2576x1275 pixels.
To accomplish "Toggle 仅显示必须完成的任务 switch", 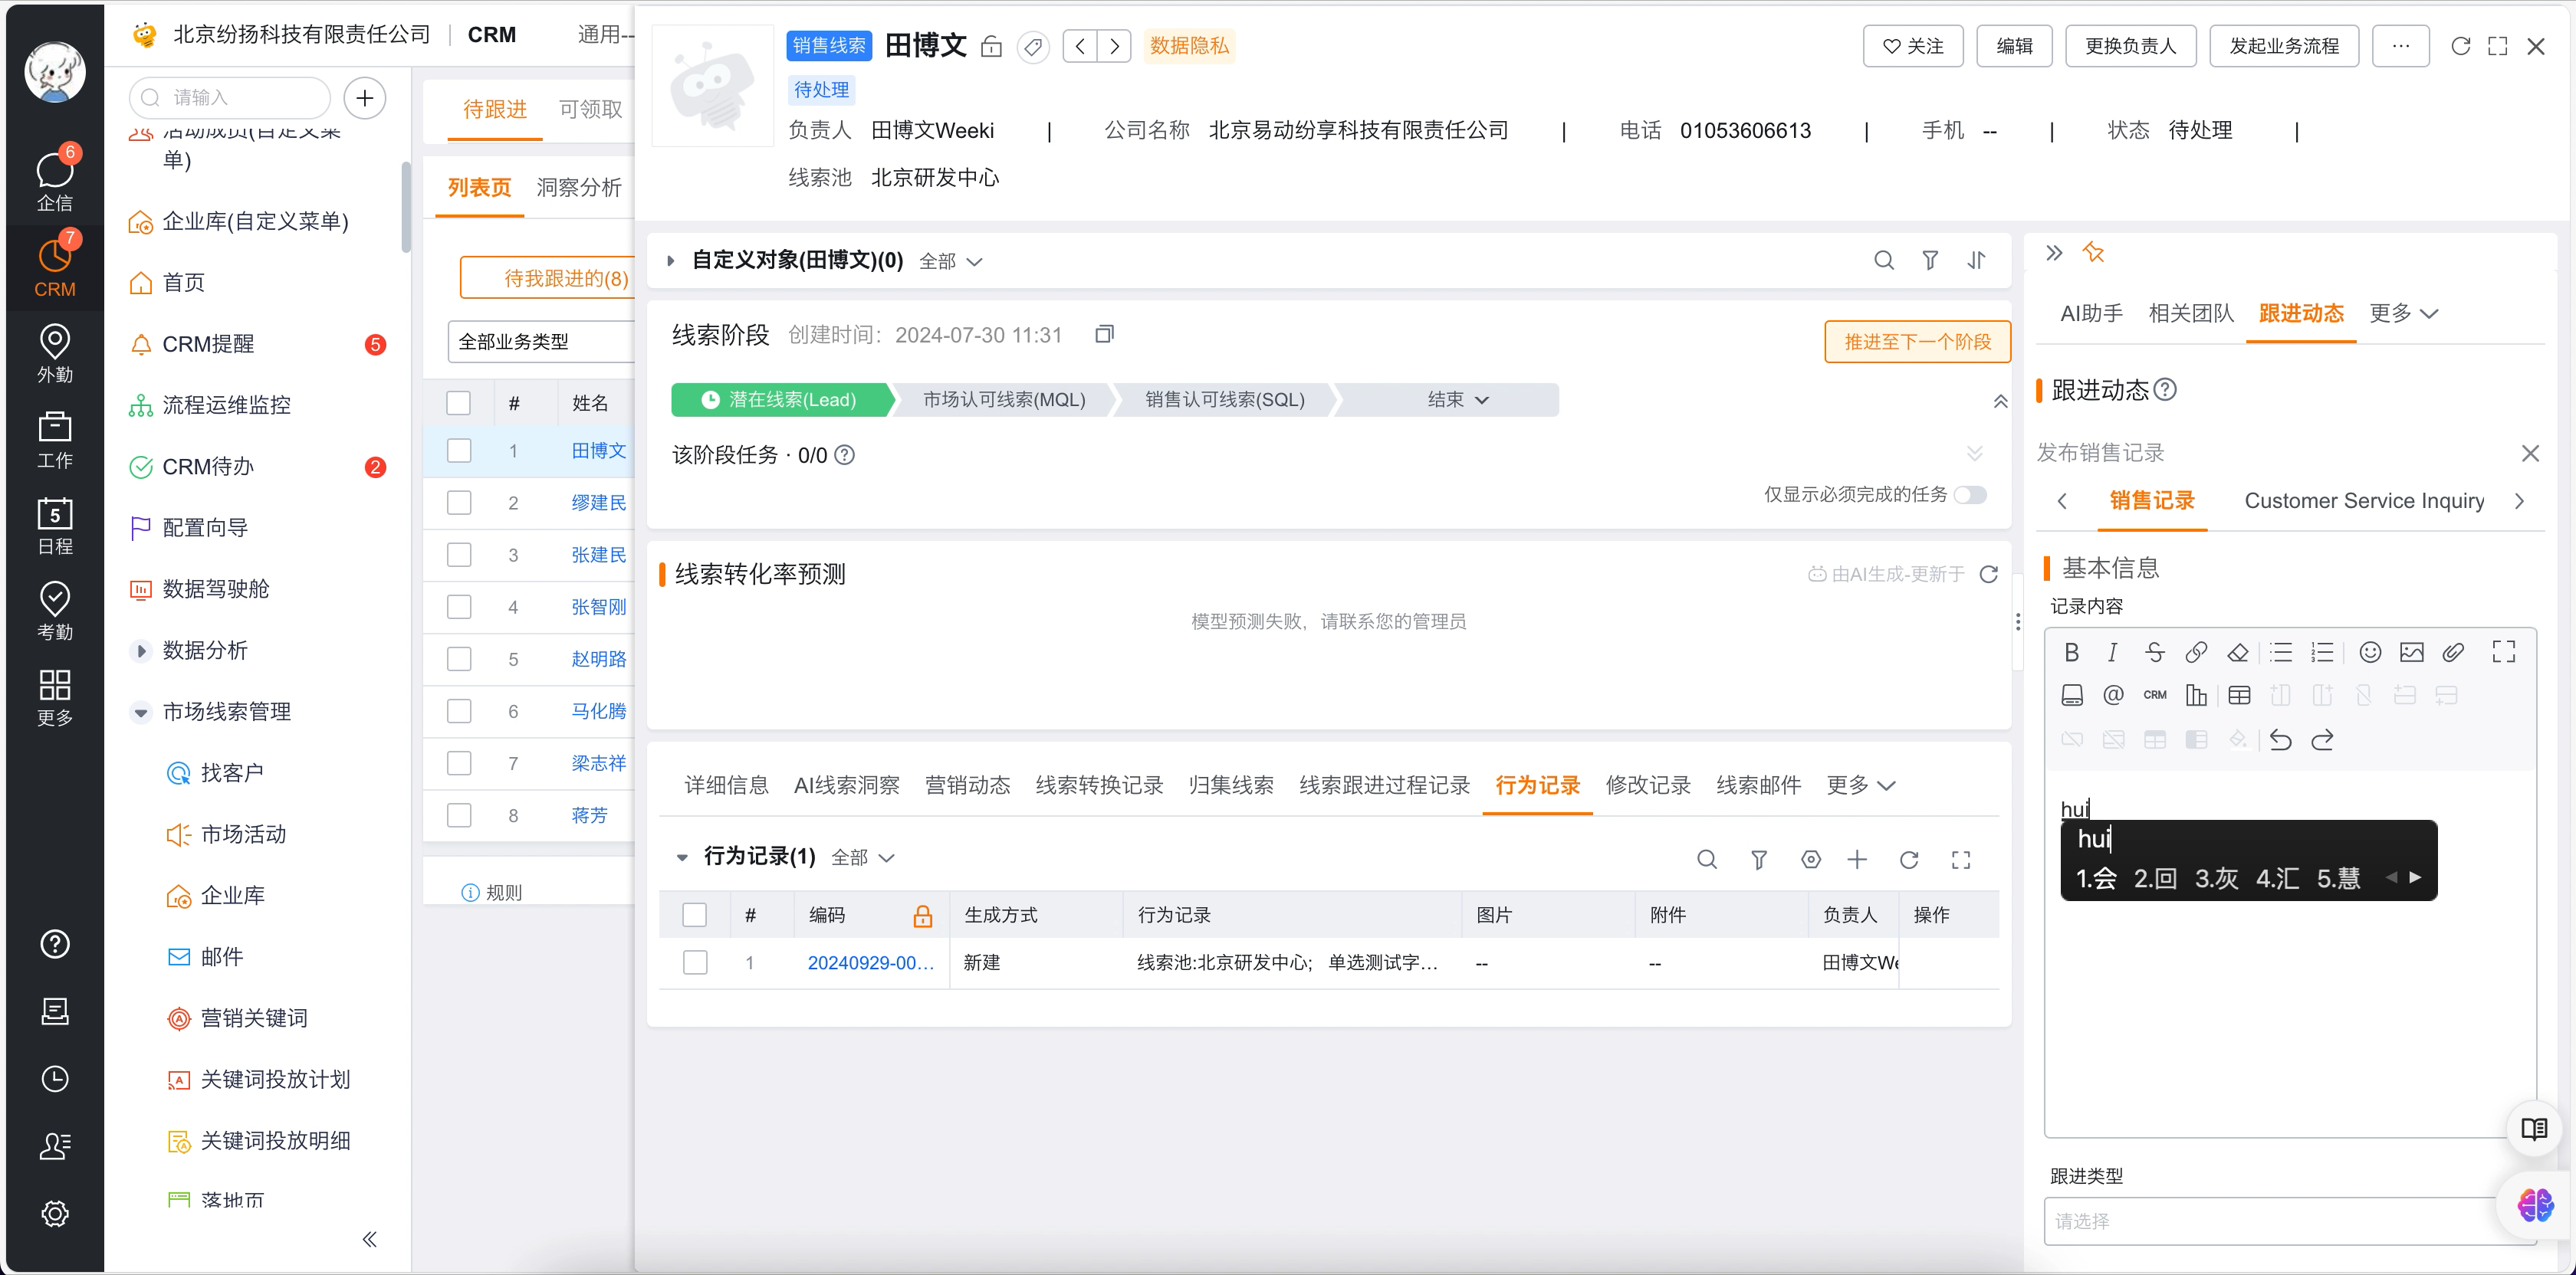I will pos(1970,495).
